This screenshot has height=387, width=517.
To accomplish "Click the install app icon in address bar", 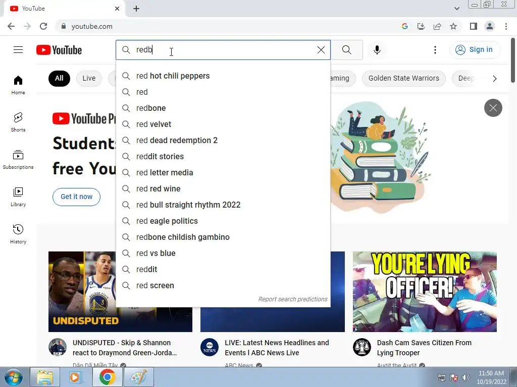I will coord(421,26).
